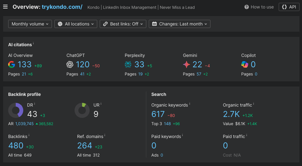
Task: Click the AI citations info icon
Action: pos(33,43)
